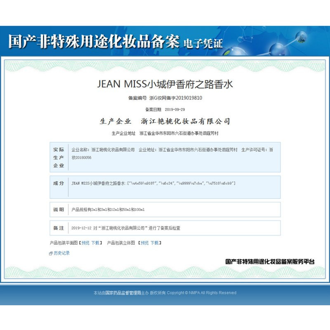Click 产品包装平面图 label
330x330 pixels.
point(64,243)
